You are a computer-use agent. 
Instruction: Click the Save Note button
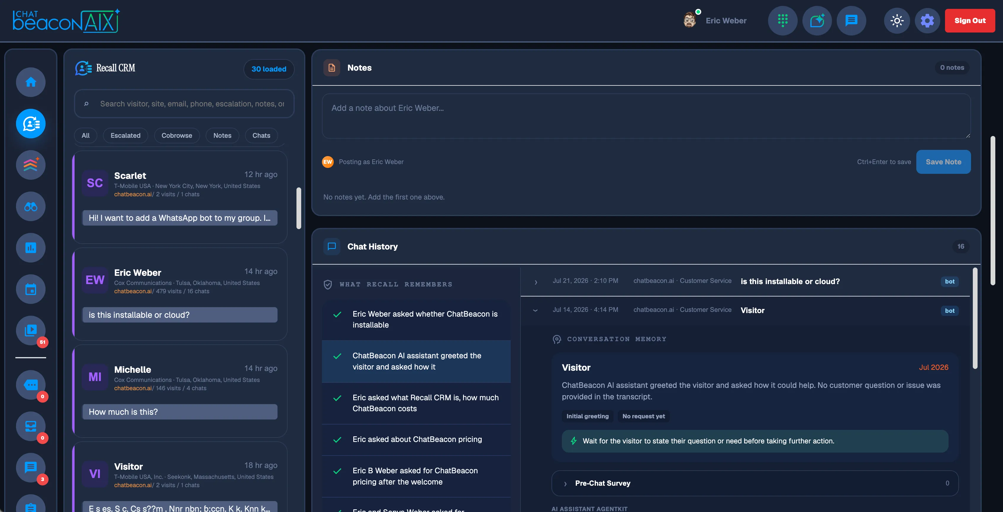click(943, 162)
